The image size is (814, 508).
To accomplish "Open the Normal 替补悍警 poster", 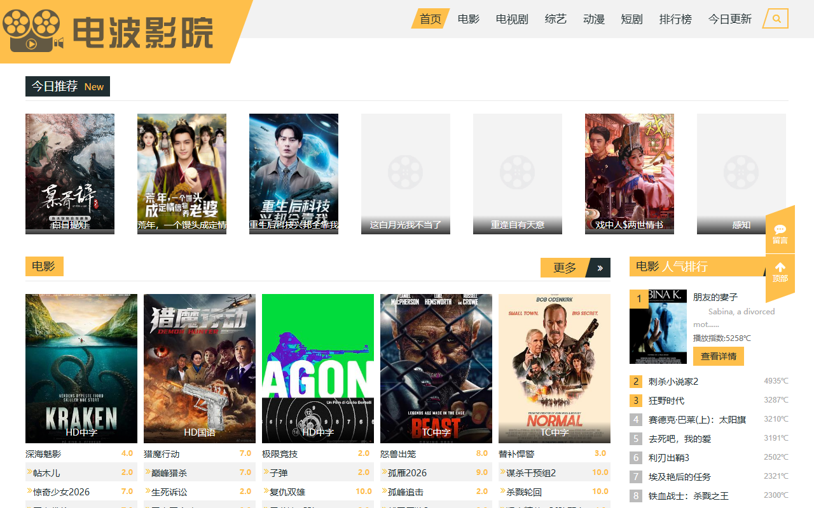I will click(x=555, y=368).
